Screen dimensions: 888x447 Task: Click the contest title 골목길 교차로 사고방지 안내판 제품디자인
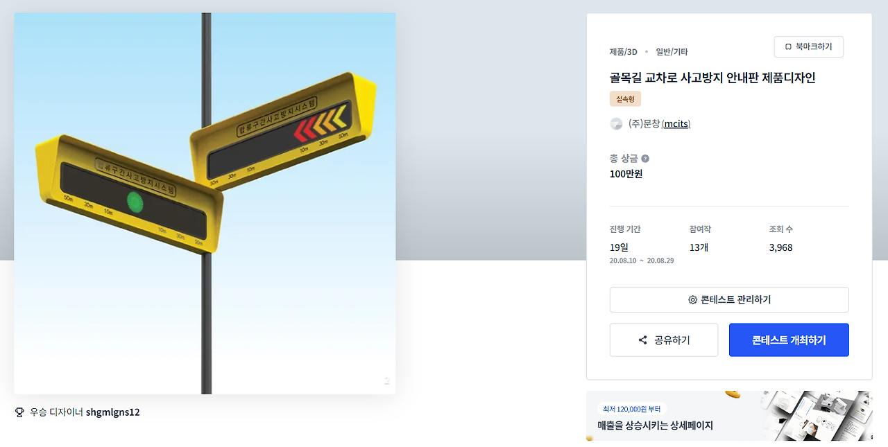(x=712, y=78)
